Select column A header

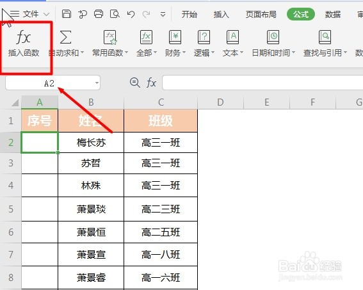[x=40, y=102]
